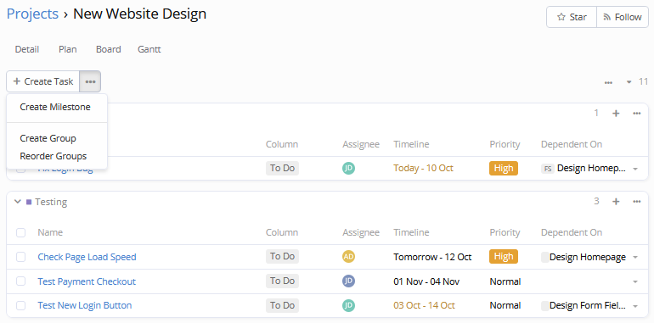Click the Timeline column header in Testing group
654x323 pixels.
[411, 232]
